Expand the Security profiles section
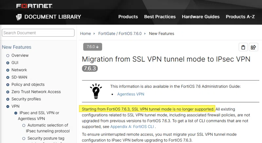This screenshot has width=262, height=143. (x=8, y=99)
